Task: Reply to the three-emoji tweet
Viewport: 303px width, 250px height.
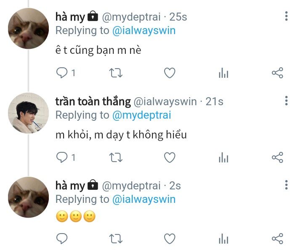Action: coord(62,239)
